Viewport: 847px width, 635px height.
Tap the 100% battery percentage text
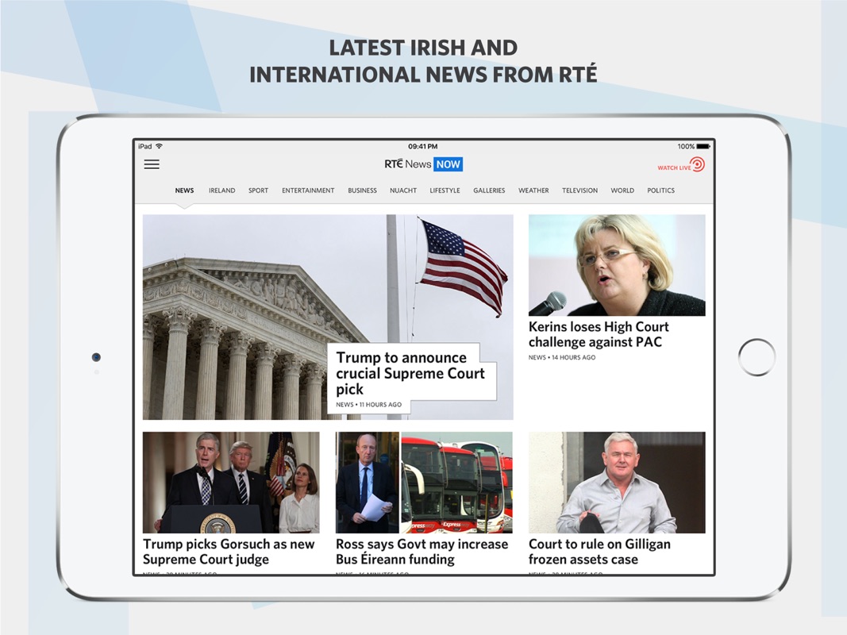pyautogui.click(x=686, y=146)
